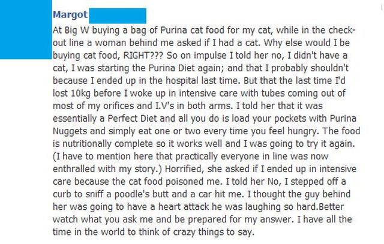
Task: Click the Margot profile name link
Action: [69, 14]
